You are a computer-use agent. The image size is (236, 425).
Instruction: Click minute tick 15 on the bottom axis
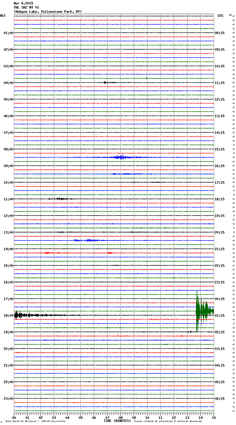click(x=214, y=418)
